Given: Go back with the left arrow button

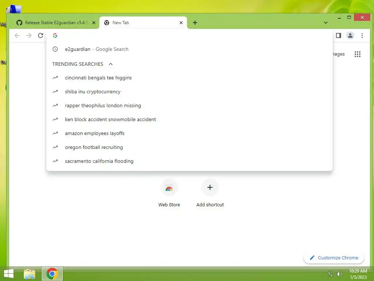Looking at the screenshot, I should click(17, 35).
